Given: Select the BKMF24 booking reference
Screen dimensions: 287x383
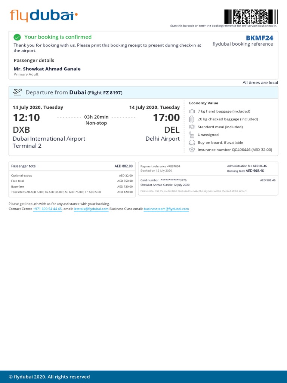Looking at the screenshot, I should (x=259, y=38).
